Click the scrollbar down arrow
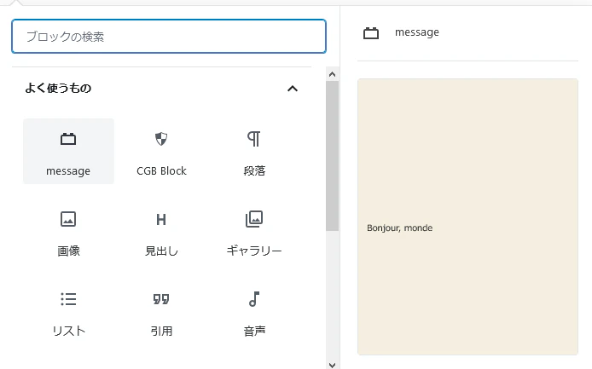 [x=332, y=365]
